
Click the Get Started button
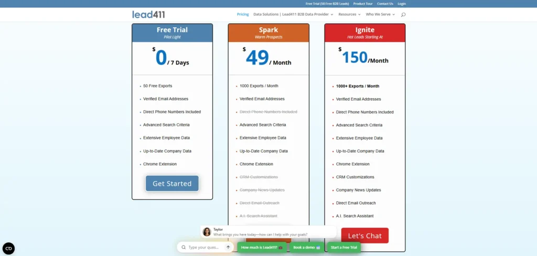pos(172,184)
